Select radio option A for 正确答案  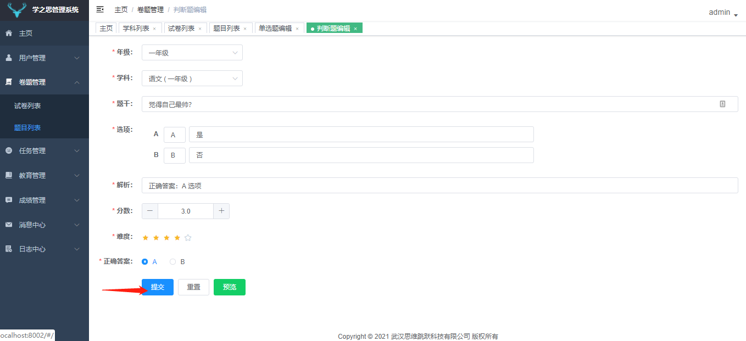144,261
